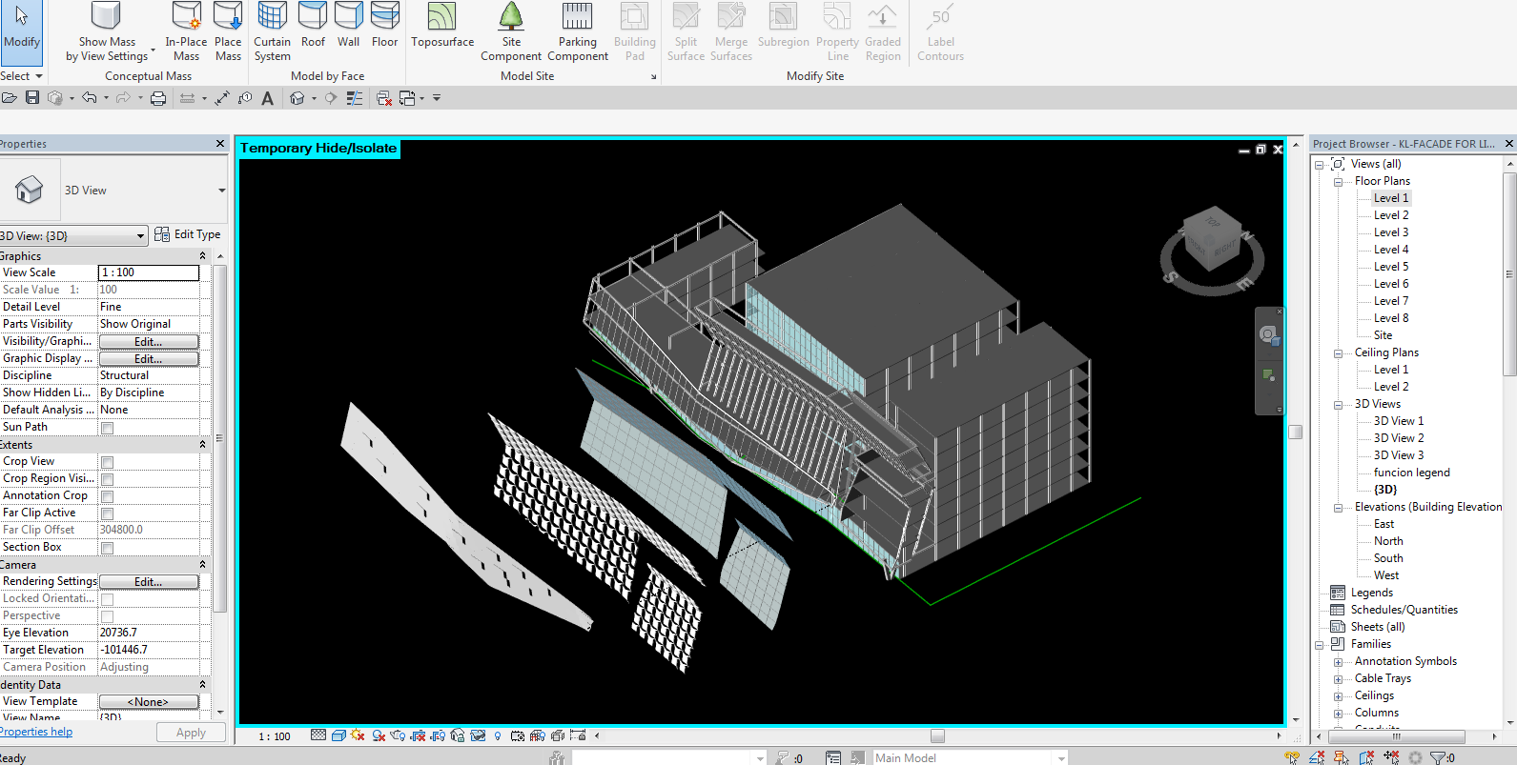
Task: Select the Text tool letter A icon
Action: click(x=268, y=98)
